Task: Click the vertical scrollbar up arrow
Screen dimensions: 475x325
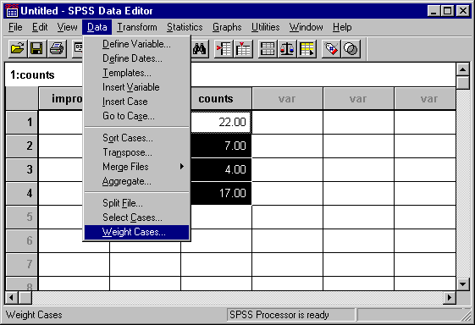Action: pos(462,69)
